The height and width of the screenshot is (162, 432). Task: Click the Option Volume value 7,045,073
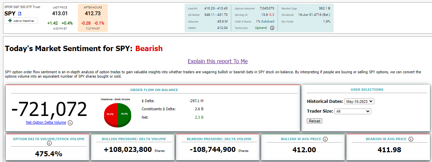coord(267,8)
